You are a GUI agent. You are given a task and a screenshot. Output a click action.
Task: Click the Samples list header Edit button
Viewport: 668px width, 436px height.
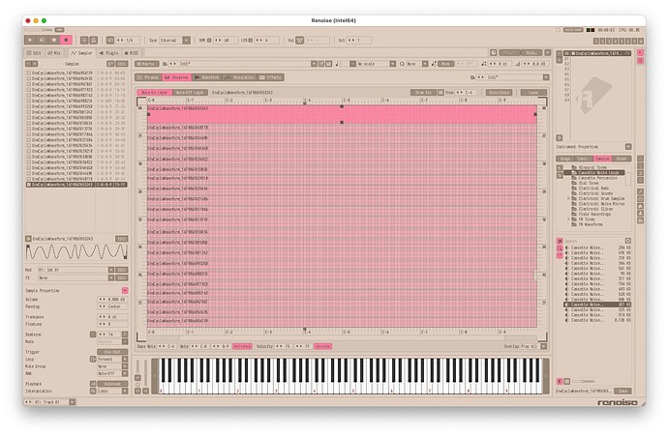(x=122, y=64)
